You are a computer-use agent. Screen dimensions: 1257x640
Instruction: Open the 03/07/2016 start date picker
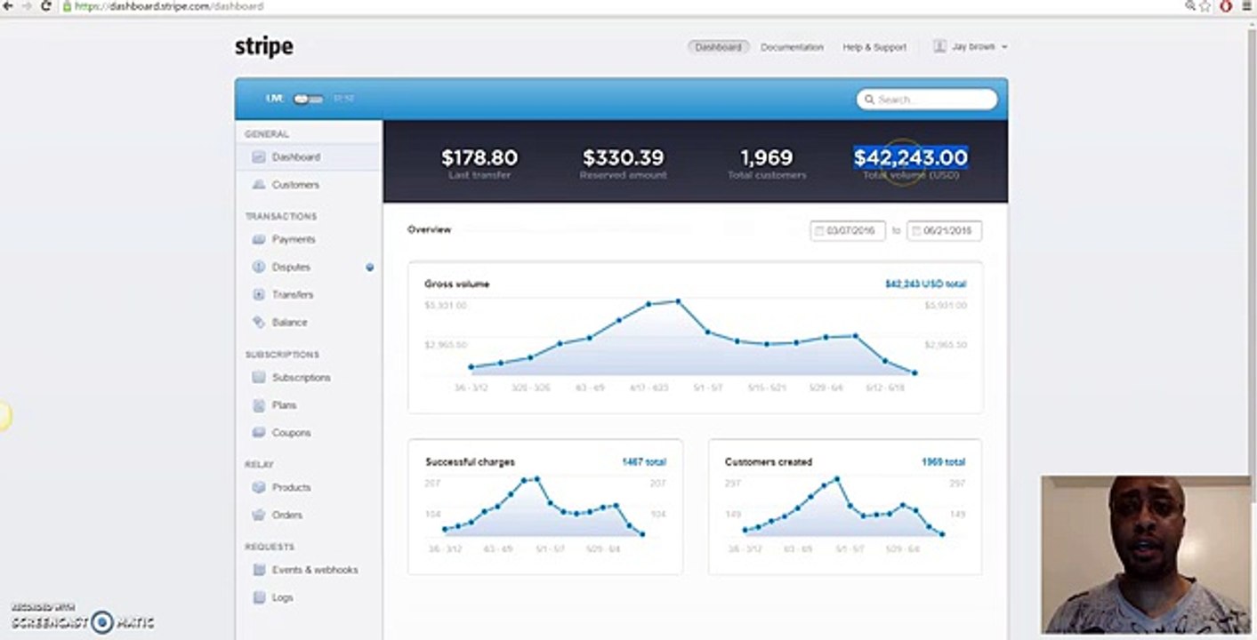848,230
